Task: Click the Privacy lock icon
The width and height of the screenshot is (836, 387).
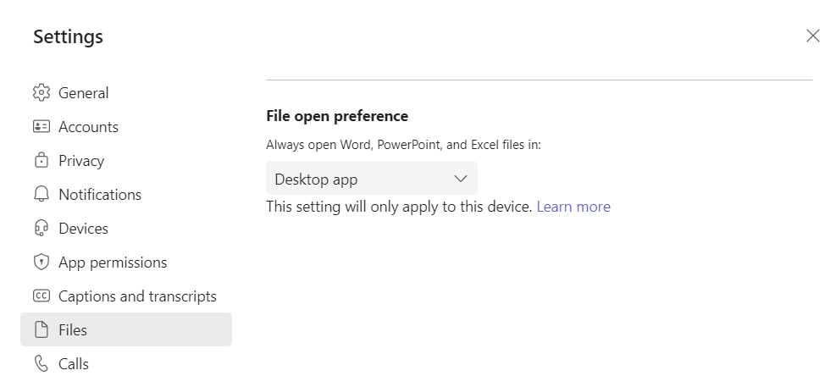Action: coord(41,160)
